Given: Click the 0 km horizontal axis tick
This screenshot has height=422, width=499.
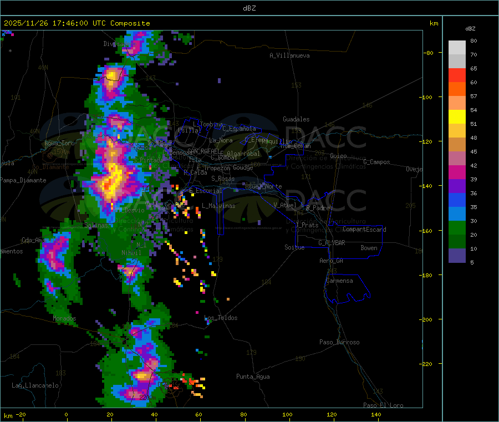Looking at the screenshot, I should [66, 415].
